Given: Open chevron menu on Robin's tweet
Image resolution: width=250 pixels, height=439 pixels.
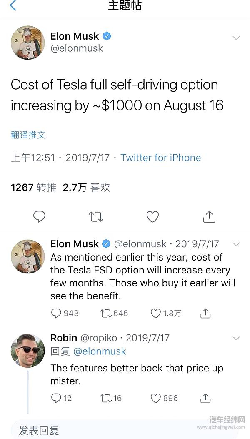Looking at the screenshot, I should [x=236, y=338].
